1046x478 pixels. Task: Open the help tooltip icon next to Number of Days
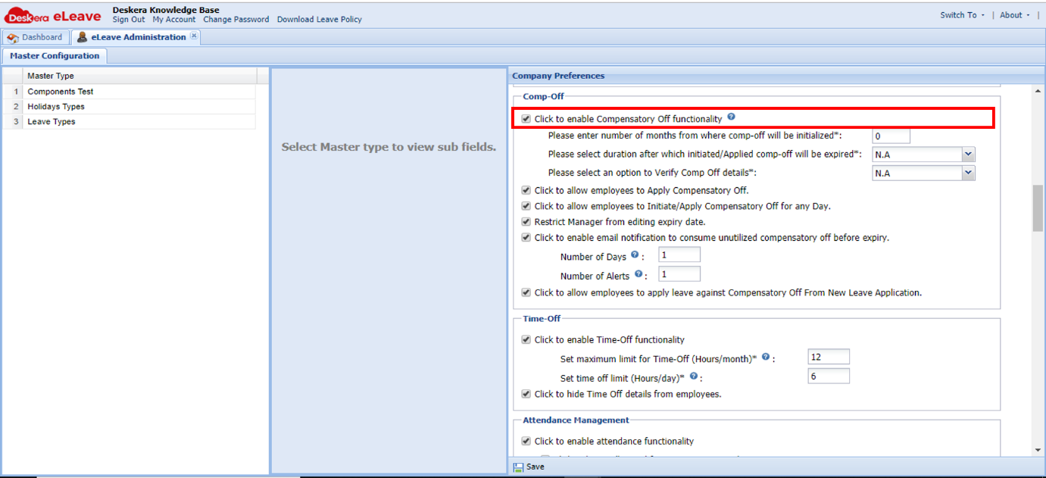(x=636, y=255)
